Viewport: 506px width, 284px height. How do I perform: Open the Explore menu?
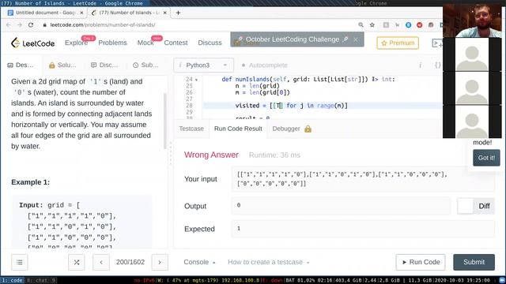[76, 43]
